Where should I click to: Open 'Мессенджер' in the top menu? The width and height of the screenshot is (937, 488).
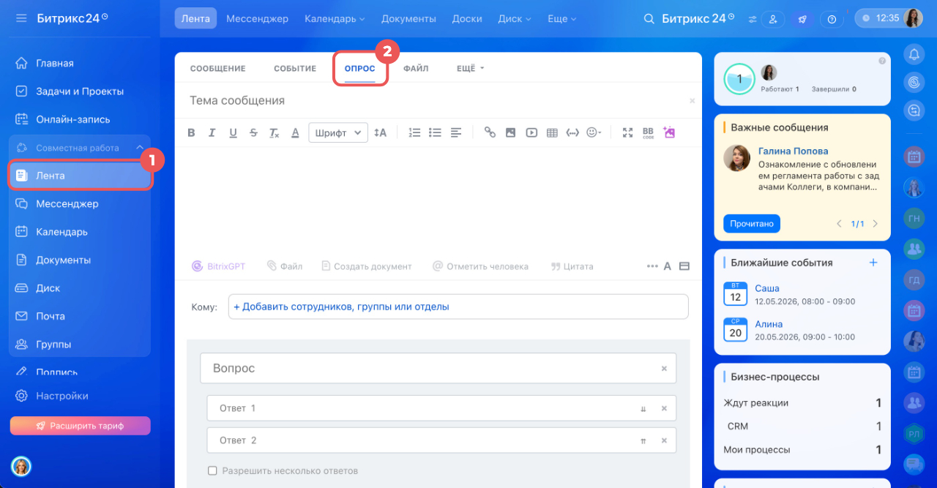(x=257, y=18)
